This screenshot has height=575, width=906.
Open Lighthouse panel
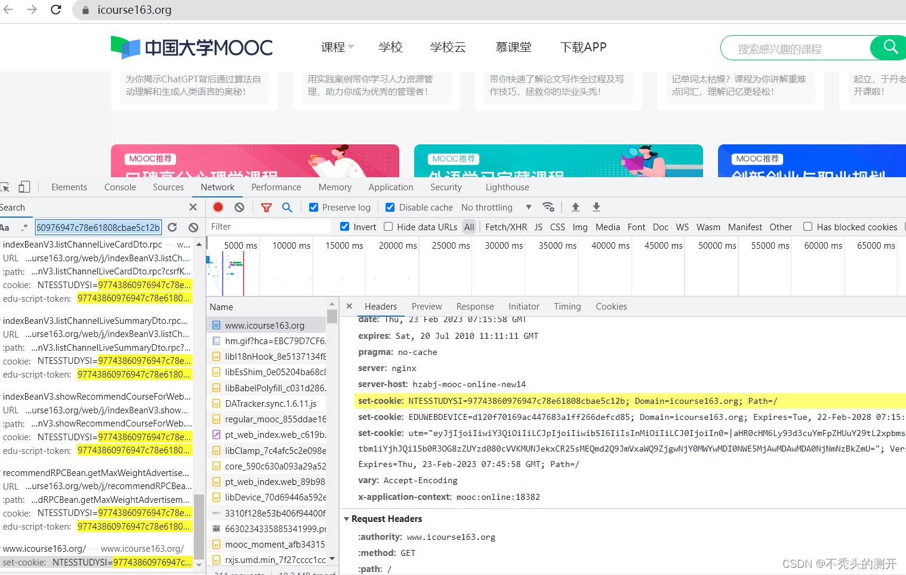[x=507, y=187]
